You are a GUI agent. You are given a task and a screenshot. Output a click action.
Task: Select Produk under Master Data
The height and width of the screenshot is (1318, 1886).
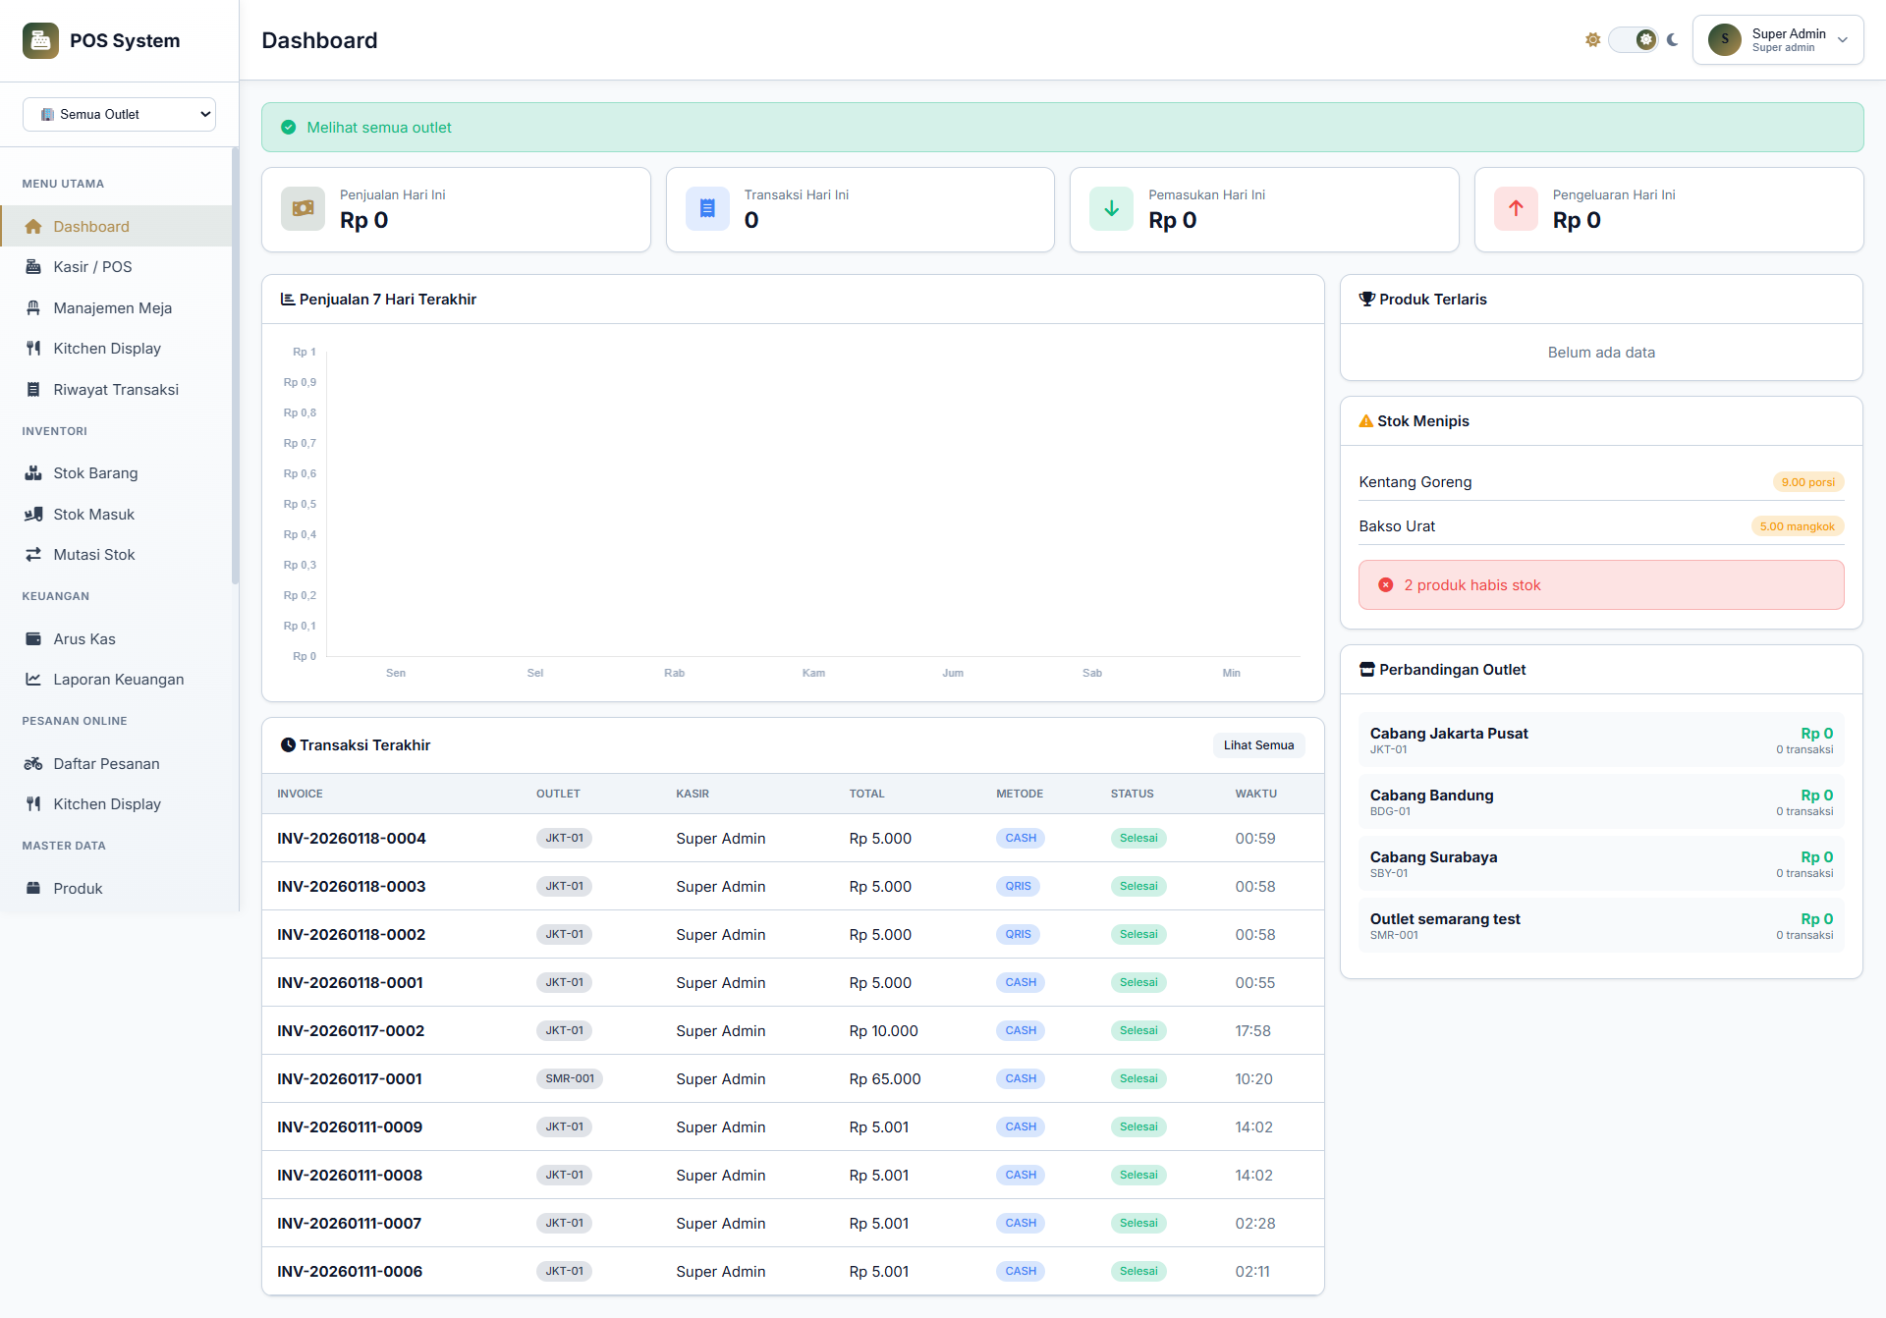pyautogui.click(x=78, y=888)
